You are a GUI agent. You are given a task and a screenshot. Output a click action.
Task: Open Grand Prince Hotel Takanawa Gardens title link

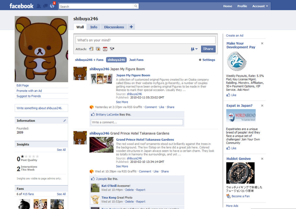click(x=145, y=139)
